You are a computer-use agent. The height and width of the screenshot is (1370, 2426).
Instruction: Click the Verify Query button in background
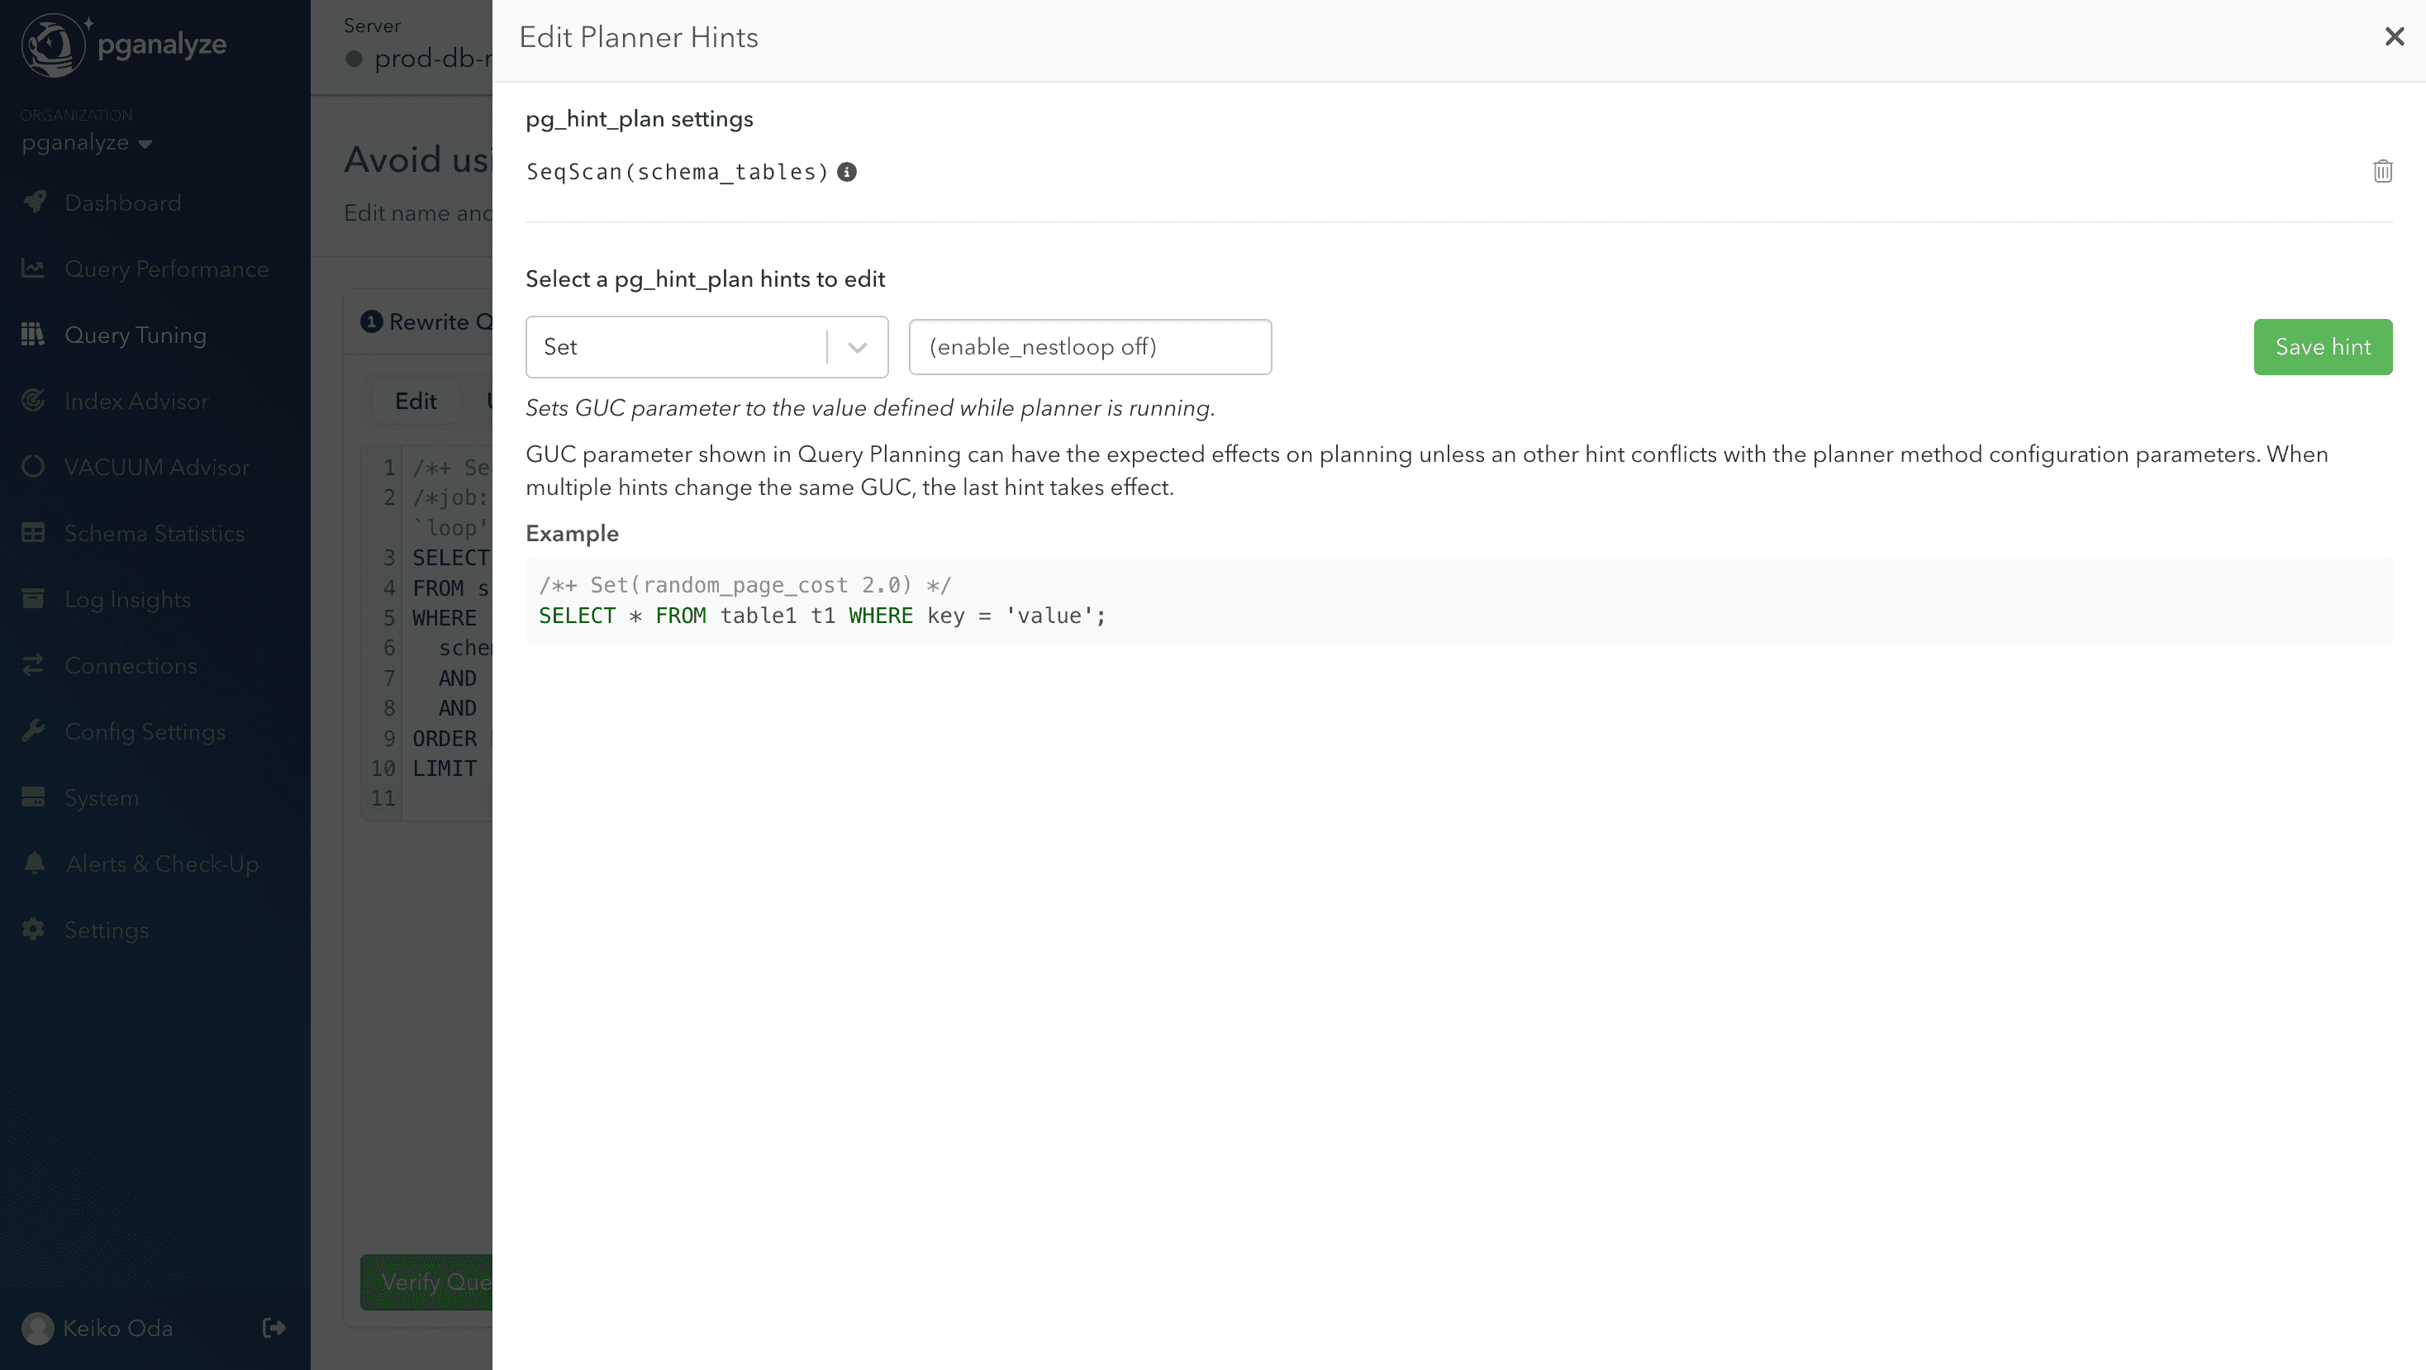tap(426, 1282)
